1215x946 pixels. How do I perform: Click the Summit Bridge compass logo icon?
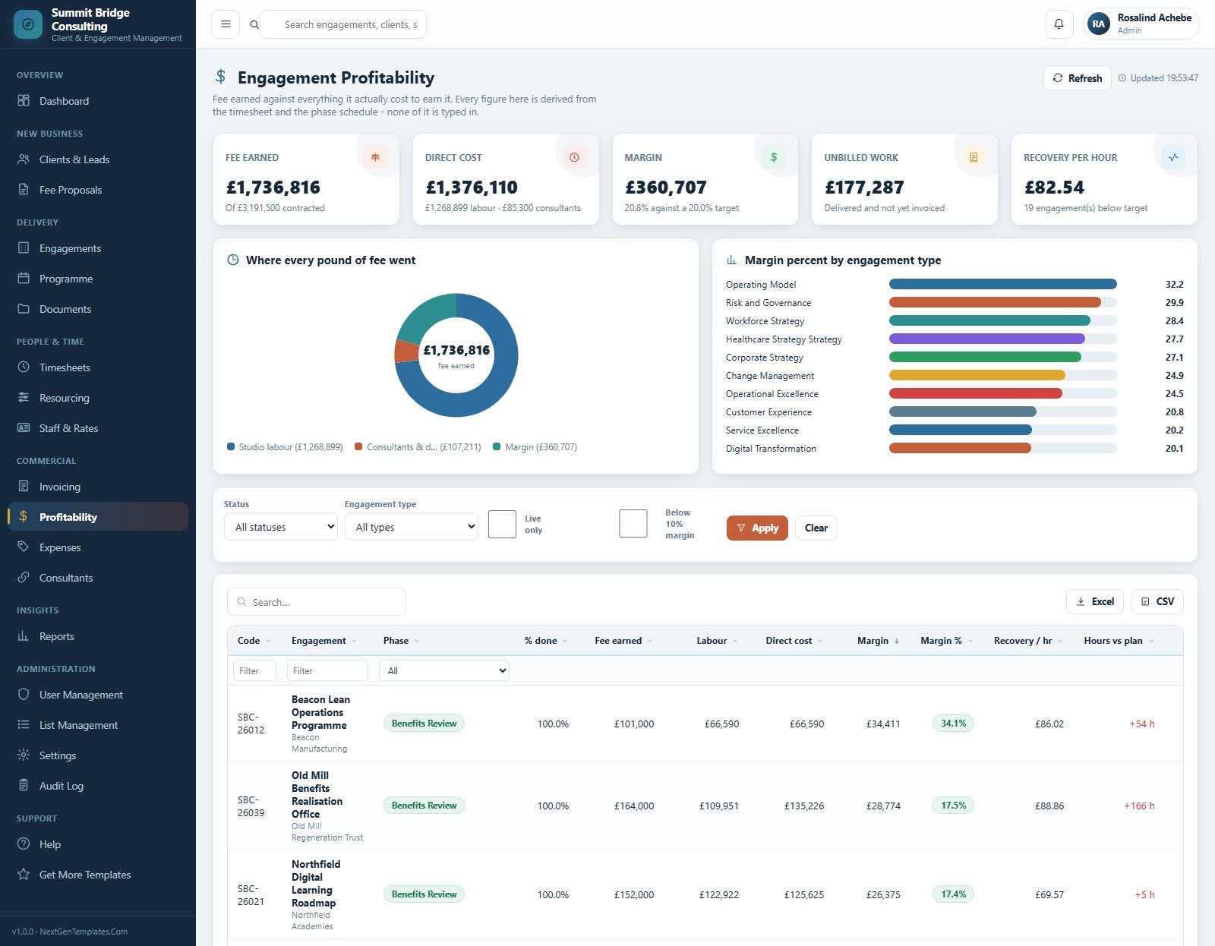coord(28,24)
